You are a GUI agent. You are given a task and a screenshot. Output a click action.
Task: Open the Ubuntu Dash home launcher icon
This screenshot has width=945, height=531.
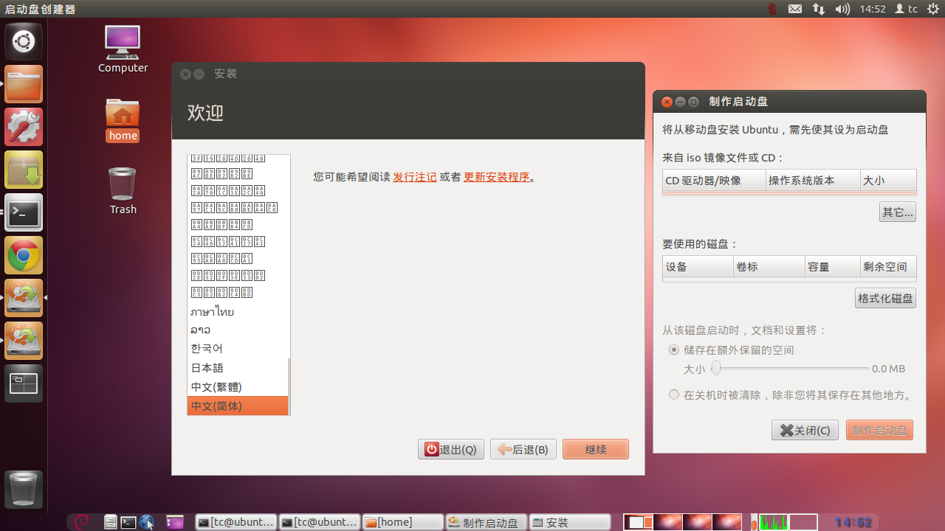(x=24, y=41)
